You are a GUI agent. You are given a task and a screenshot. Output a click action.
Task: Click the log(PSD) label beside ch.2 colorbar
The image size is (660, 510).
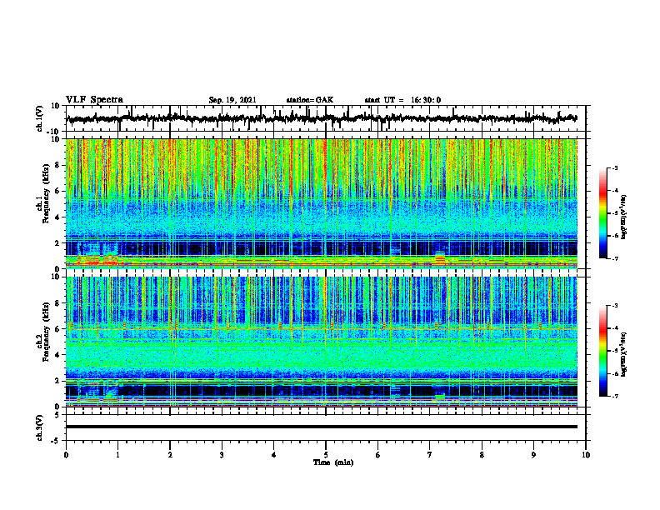[623, 354]
